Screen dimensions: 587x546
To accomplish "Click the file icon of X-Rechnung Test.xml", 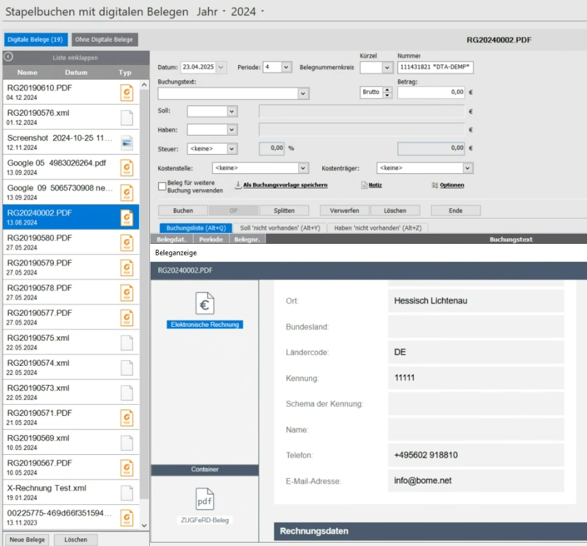I will [127, 493].
